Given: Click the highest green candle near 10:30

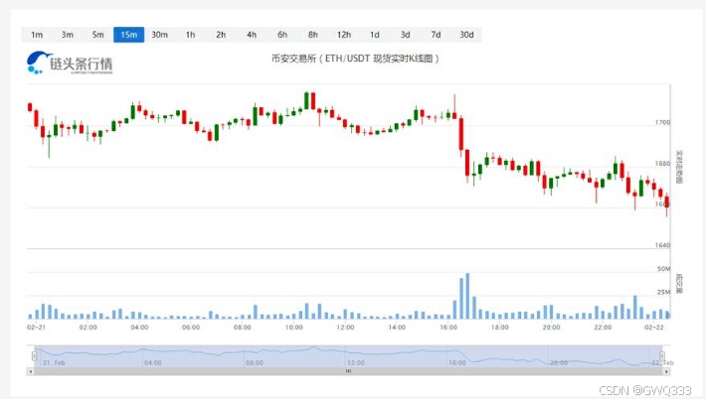Looking at the screenshot, I should (x=306, y=100).
